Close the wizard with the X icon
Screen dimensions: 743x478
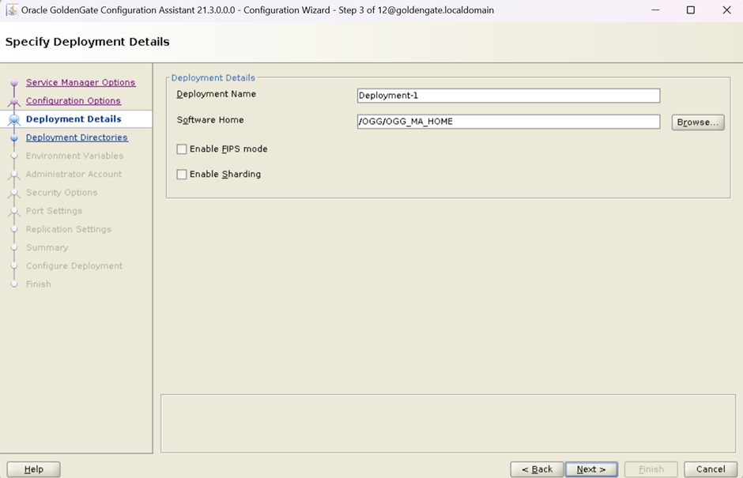(726, 10)
